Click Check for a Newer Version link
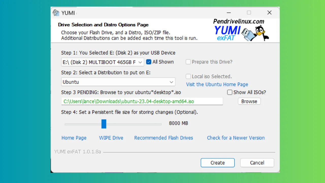This screenshot has width=325, height=183. pos(236,138)
